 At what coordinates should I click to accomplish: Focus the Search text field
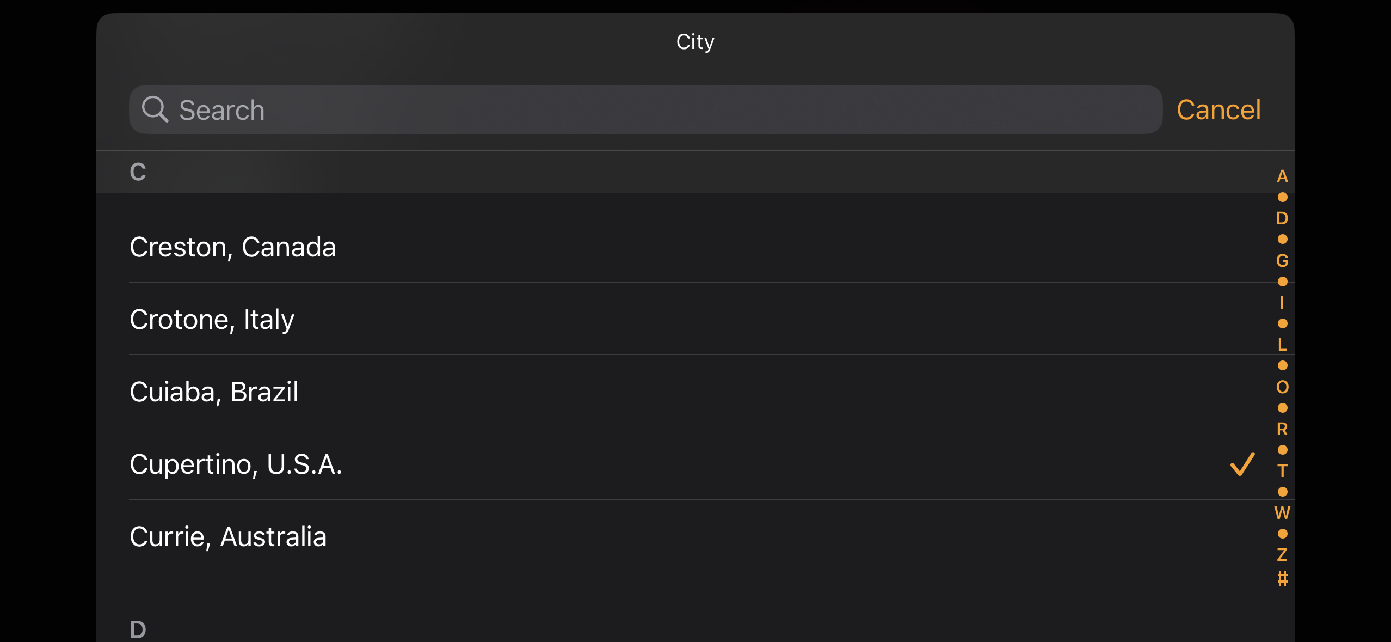pyautogui.click(x=645, y=109)
